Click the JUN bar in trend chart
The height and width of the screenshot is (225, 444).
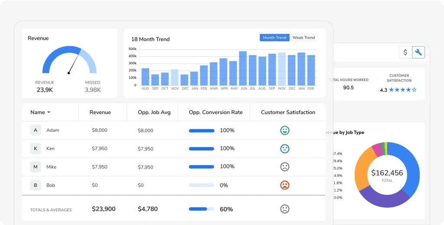[243, 68]
